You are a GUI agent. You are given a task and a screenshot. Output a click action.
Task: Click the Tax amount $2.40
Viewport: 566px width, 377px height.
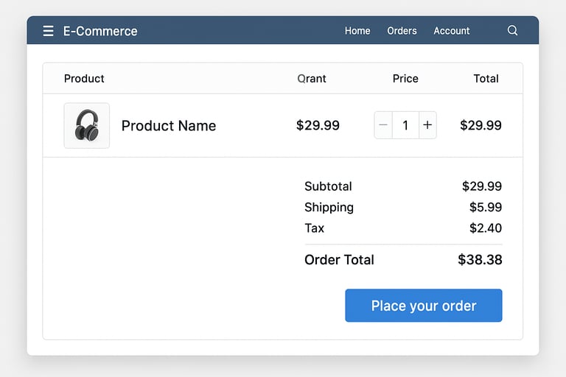point(486,228)
